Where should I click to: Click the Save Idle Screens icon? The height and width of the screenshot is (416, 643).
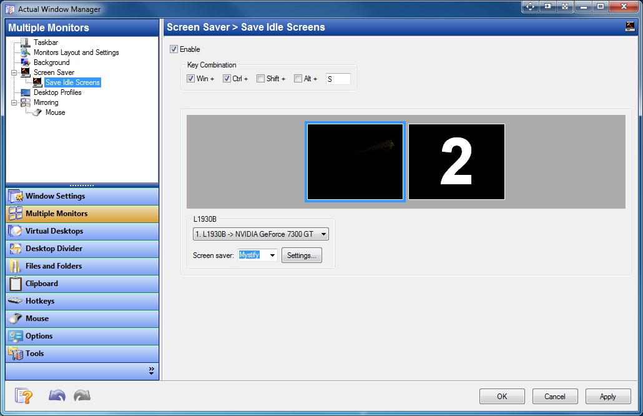pos(37,82)
